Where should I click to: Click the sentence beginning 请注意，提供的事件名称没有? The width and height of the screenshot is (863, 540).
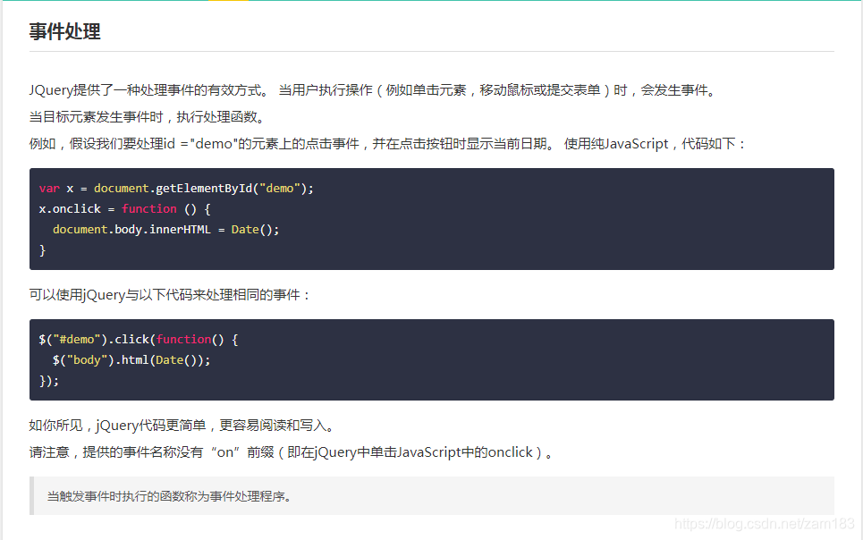tap(292, 452)
